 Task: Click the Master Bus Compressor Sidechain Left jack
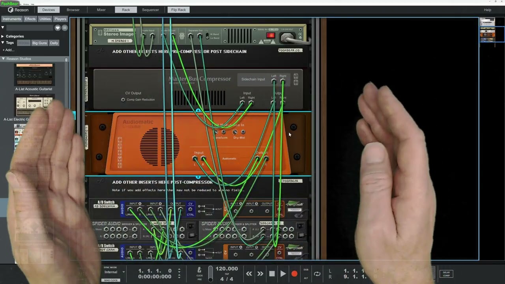point(274,81)
